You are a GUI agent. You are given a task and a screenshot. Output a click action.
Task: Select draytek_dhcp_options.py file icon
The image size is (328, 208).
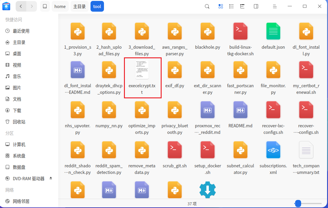109,70
